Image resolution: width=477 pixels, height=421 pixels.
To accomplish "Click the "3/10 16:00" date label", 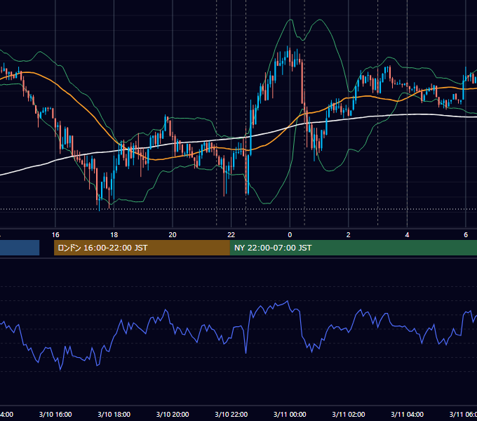I will [x=55, y=414].
